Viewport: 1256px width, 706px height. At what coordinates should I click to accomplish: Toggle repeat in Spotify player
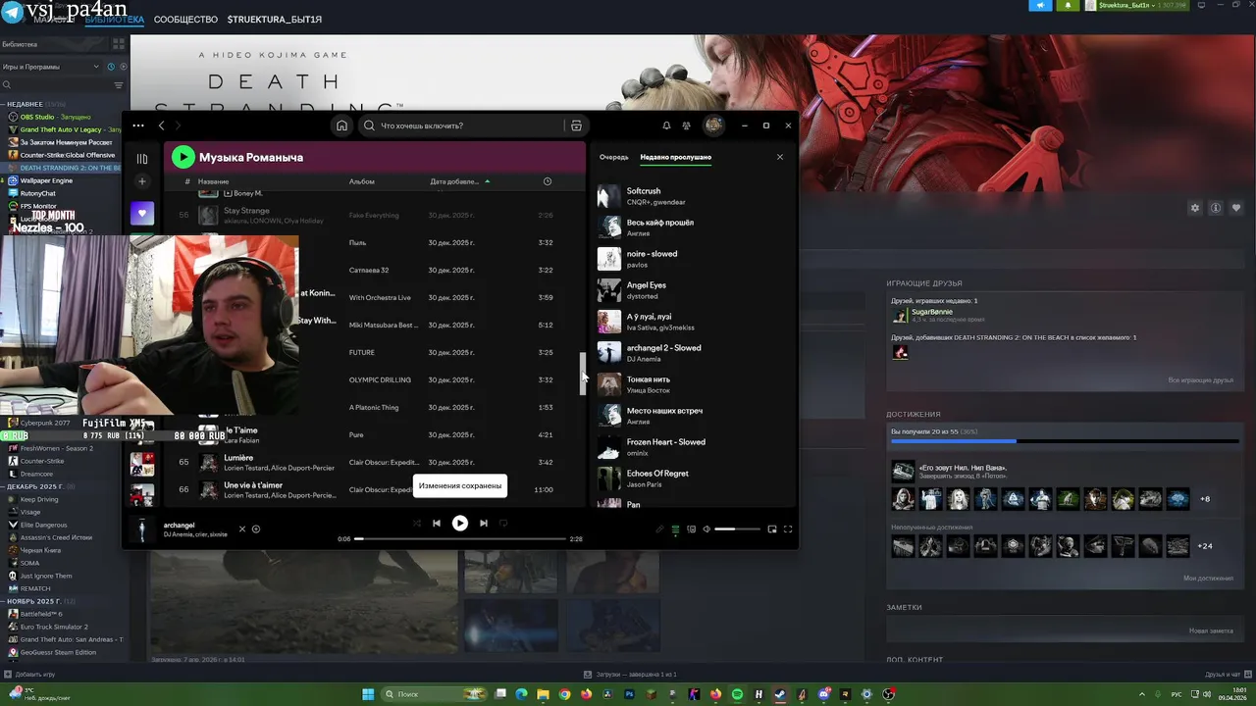(503, 524)
